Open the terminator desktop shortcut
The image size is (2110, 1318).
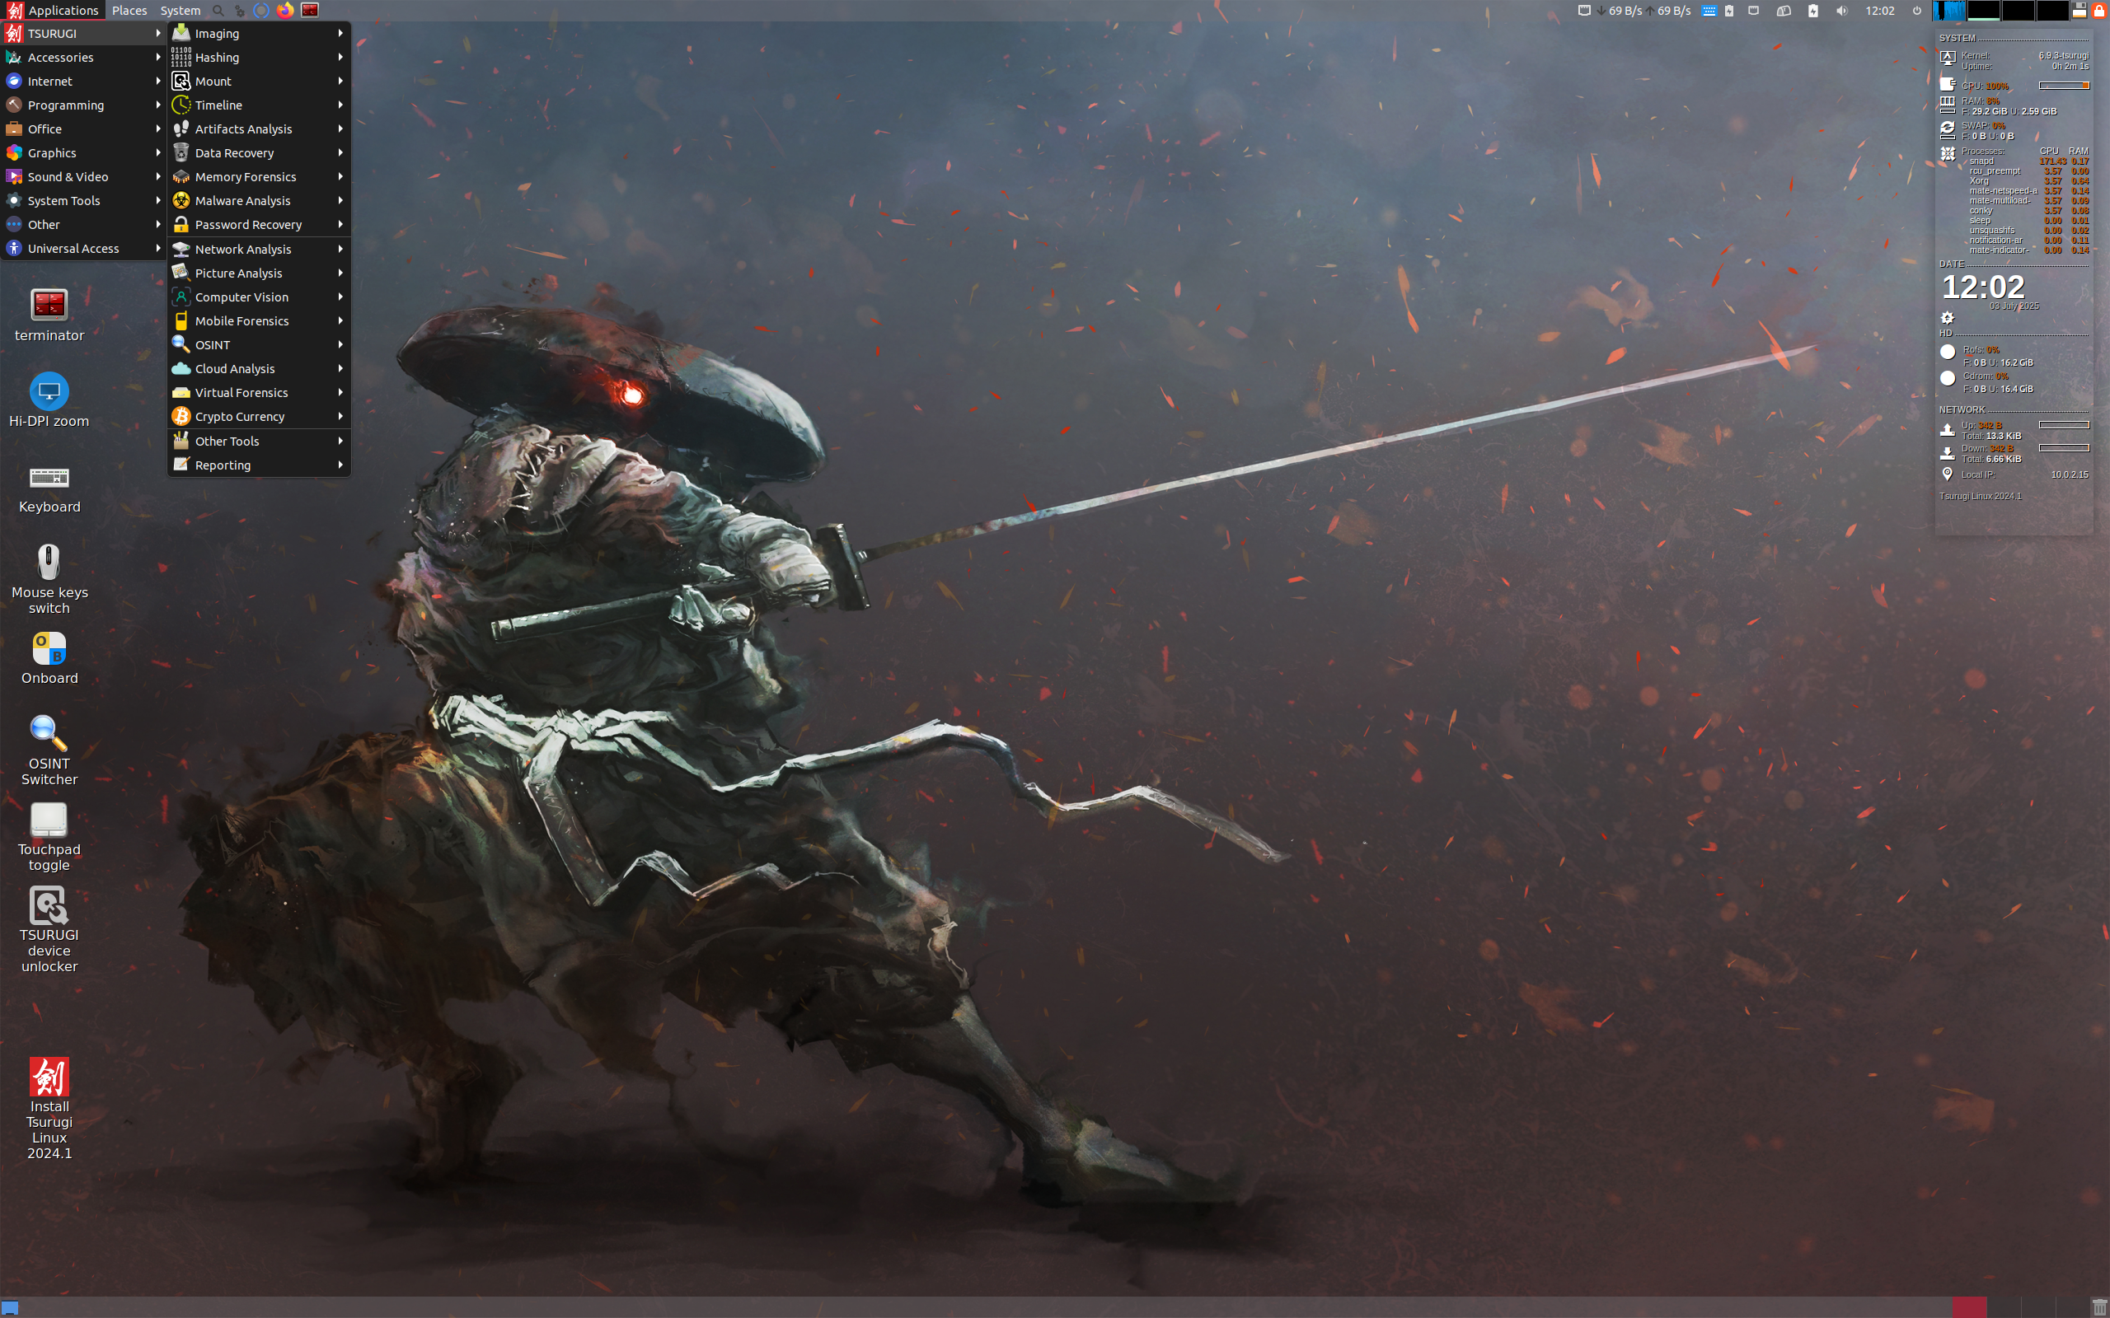point(49,315)
